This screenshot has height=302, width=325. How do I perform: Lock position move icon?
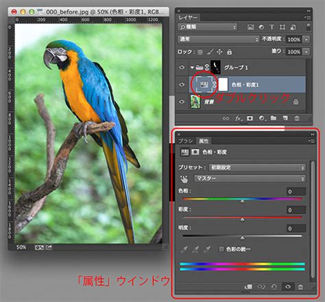pos(219,52)
